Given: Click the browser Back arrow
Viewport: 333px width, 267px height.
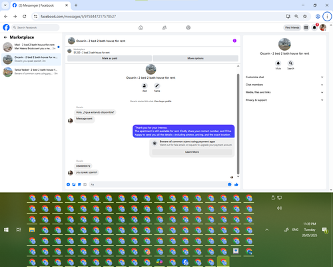Looking at the screenshot, I should 6,17.
